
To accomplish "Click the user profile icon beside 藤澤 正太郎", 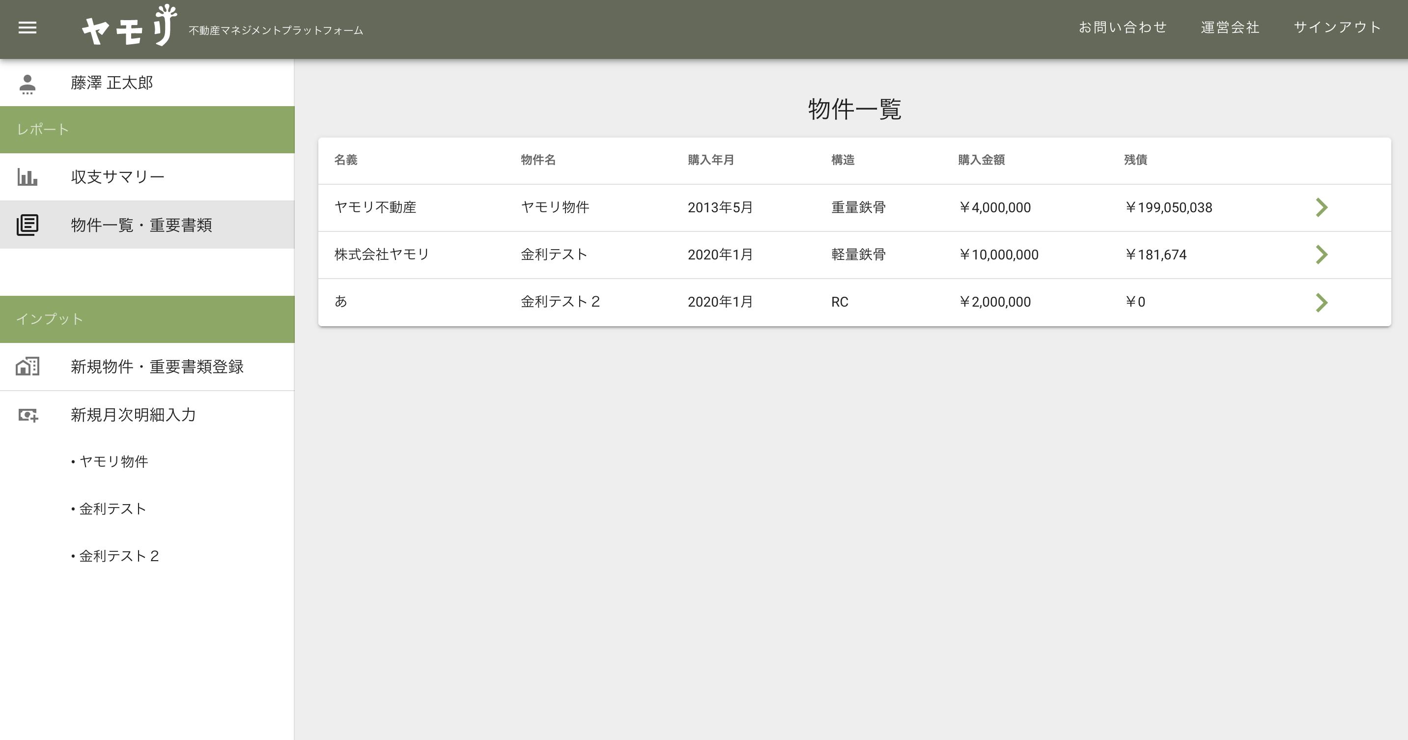I will [x=28, y=84].
